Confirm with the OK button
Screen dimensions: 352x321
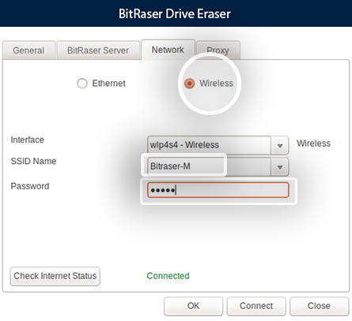tap(193, 306)
